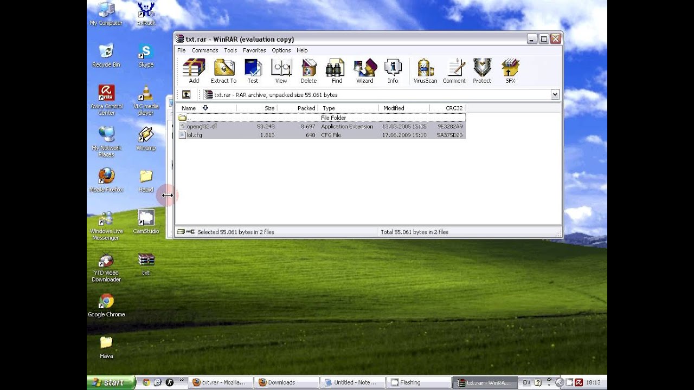694x390 pixels.
Task: Open the archive path dropdown
Action: [555, 95]
